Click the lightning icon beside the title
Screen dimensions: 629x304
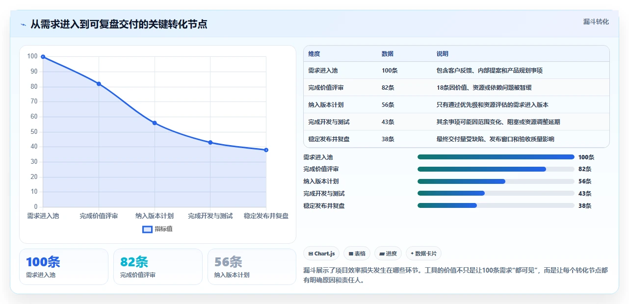(23, 25)
